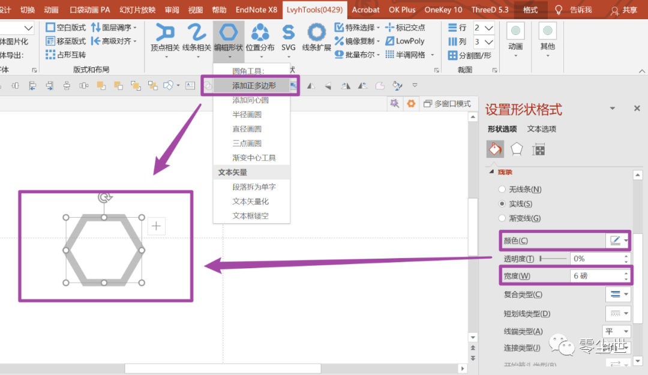Open the size and properties tab icon
This screenshot has width=648, height=375.
[x=538, y=149]
